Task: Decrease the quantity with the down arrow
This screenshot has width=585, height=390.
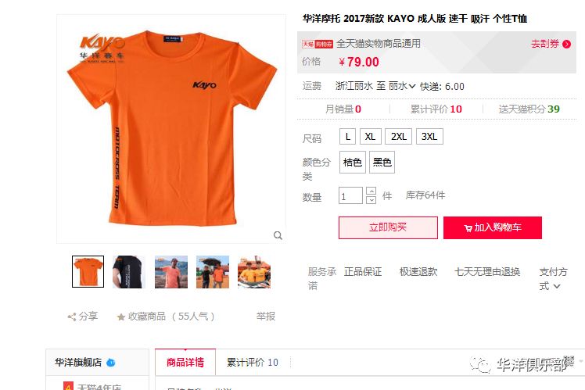Action: (371, 200)
